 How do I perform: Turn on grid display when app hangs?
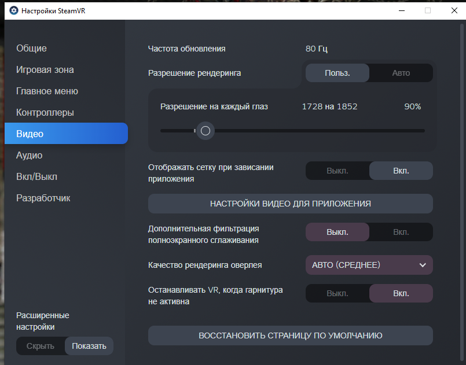pos(401,171)
